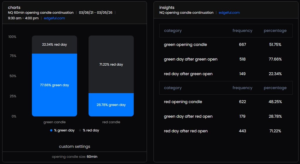This screenshot has height=164, width=300.
Task: Click the 'custom settings' heading
Action: (x=74, y=147)
